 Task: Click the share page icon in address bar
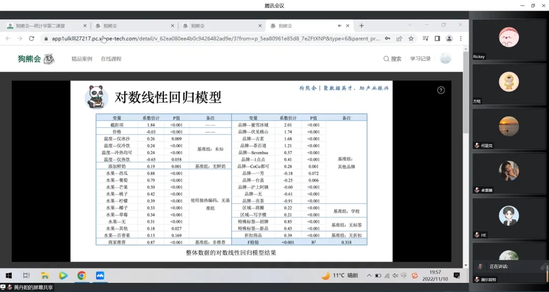tap(400, 39)
